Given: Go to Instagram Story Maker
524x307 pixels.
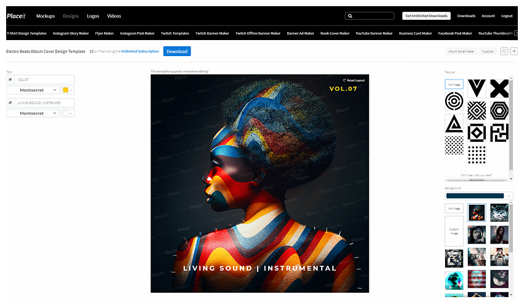Looking at the screenshot, I should point(70,33).
